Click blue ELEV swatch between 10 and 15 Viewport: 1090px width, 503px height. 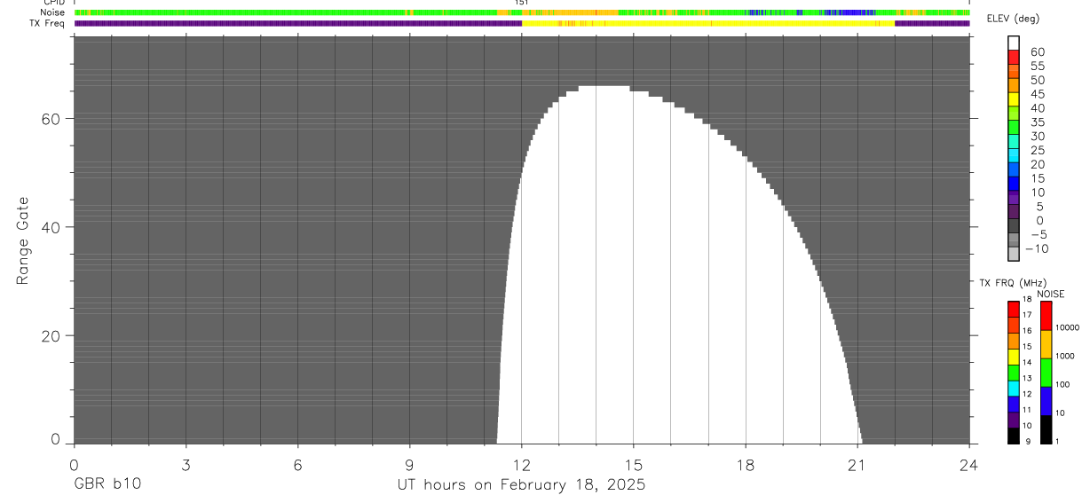tap(1014, 184)
